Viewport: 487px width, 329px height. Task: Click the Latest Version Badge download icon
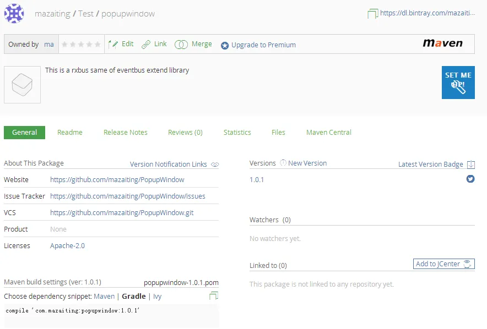(x=471, y=164)
